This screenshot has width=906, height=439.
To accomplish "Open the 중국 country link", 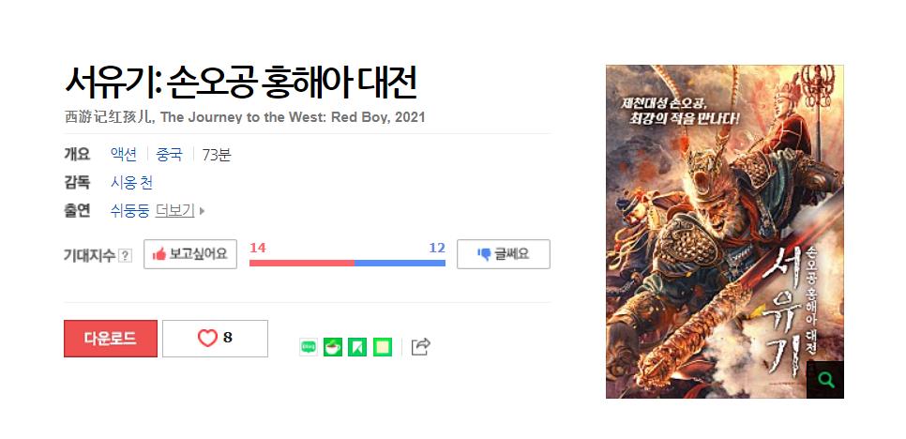I will click(x=170, y=154).
